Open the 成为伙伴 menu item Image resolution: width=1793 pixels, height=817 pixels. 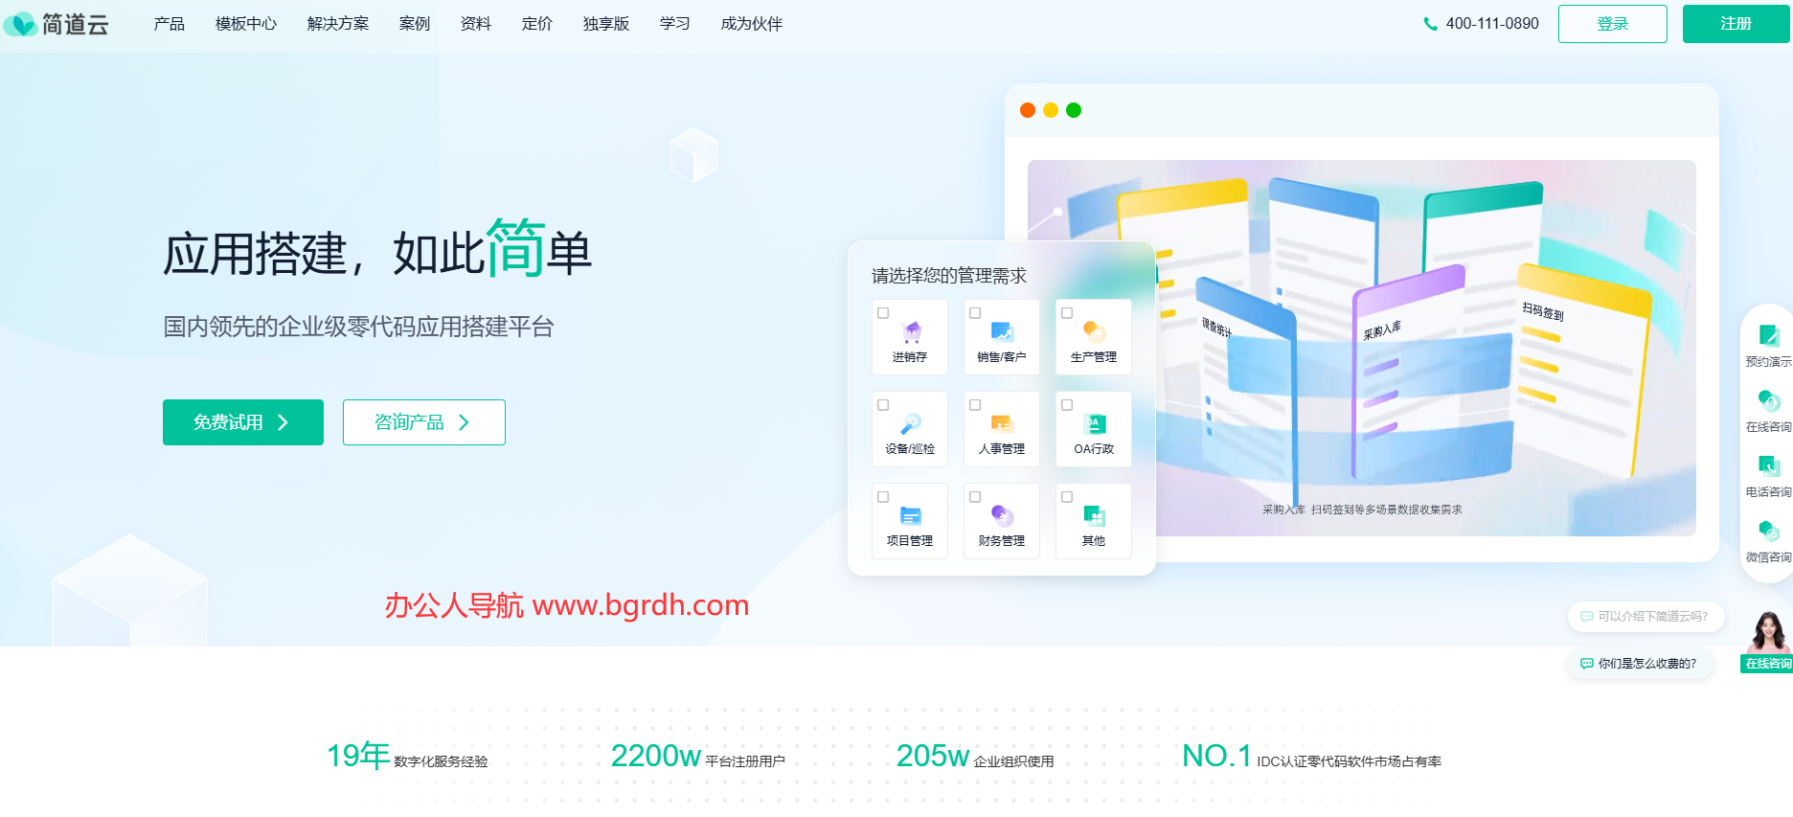(751, 24)
